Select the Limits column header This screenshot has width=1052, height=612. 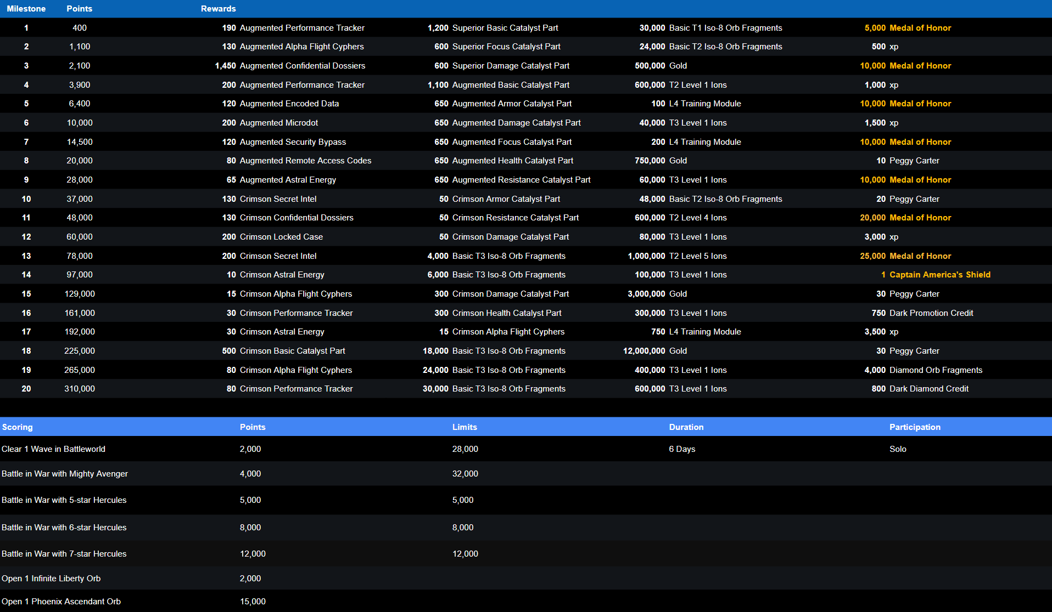click(x=465, y=427)
